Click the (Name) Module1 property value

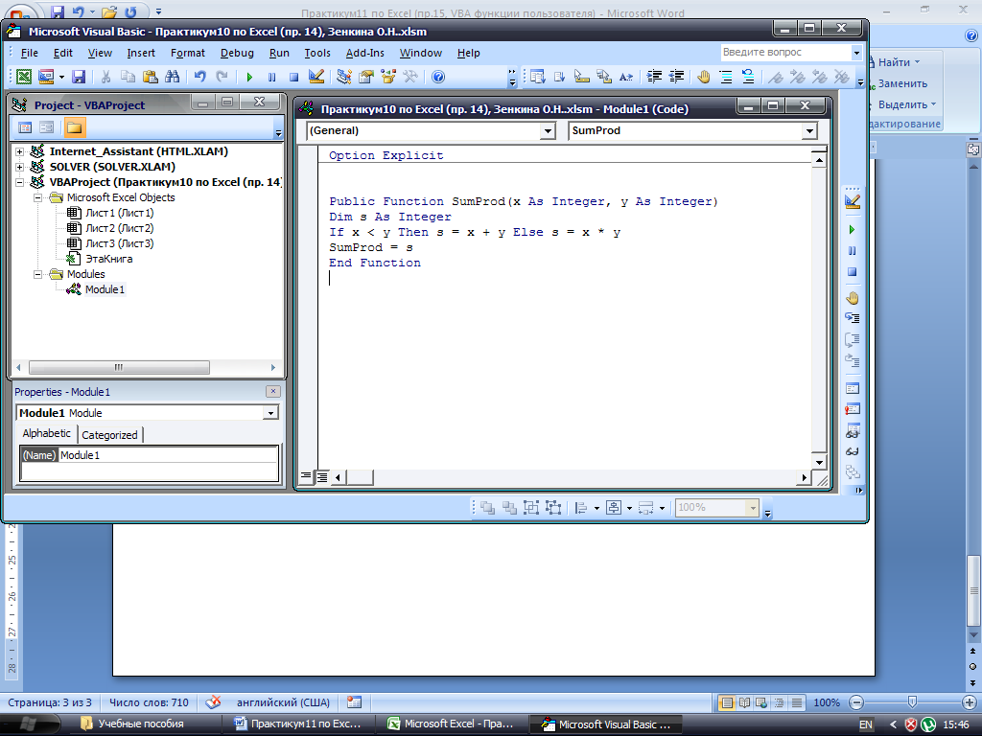coord(168,455)
